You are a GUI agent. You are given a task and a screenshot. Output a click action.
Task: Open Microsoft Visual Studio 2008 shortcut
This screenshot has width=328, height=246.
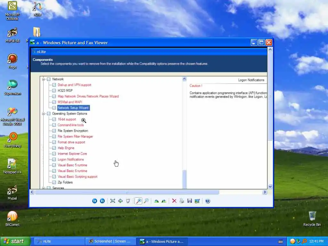point(12,116)
